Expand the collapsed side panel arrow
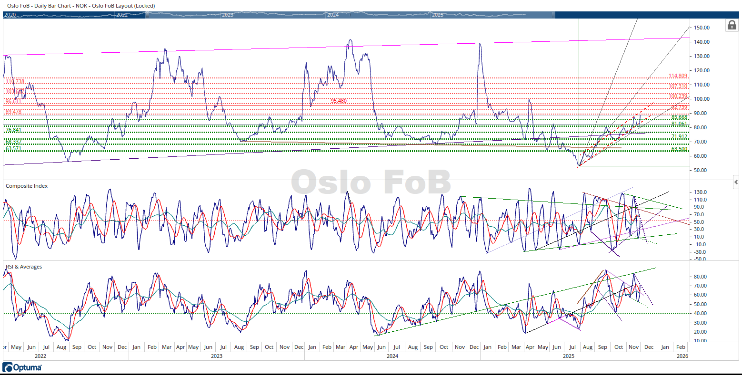The width and height of the screenshot is (742, 375). tap(736, 182)
